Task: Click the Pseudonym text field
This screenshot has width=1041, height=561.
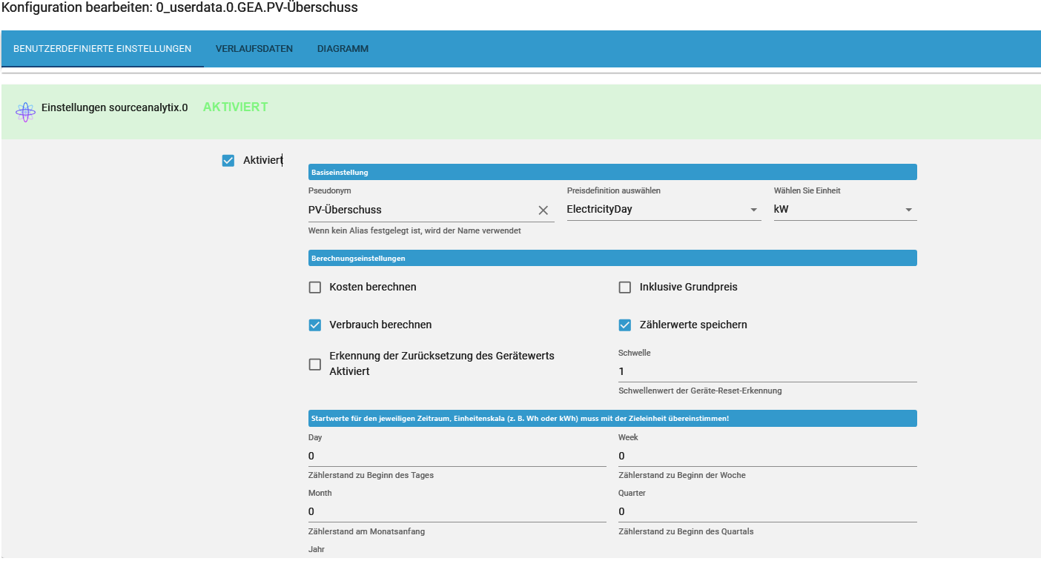Action: (x=419, y=210)
